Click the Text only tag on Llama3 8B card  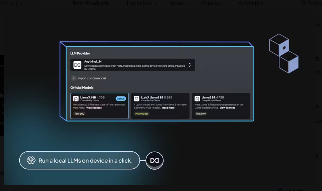[201, 114]
